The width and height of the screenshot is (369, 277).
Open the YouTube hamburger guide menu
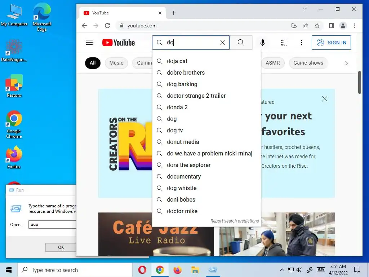pyautogui.click(x=89, y=43)
